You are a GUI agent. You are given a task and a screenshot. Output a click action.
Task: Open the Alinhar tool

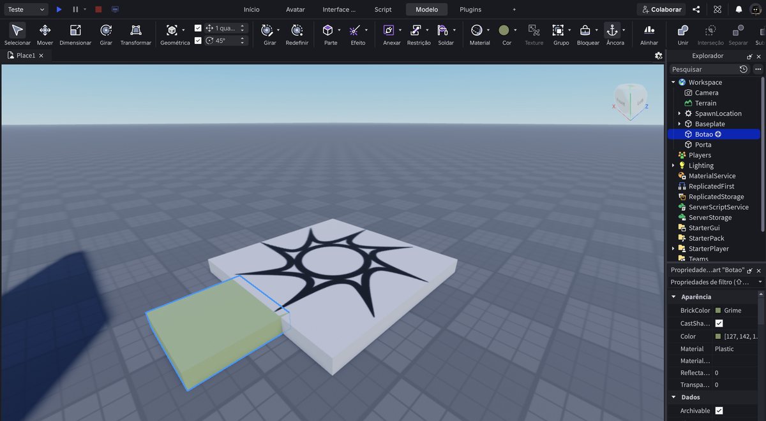(x=649, y=34)
